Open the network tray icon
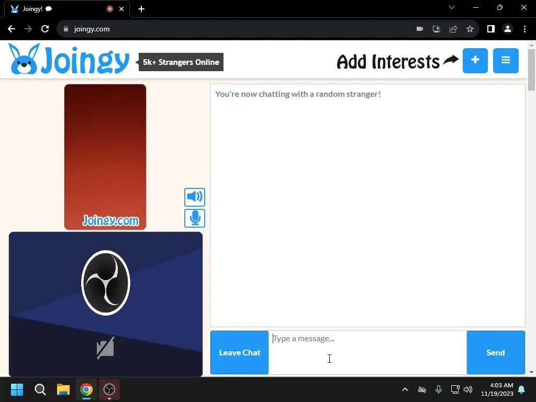 [455, 389]
